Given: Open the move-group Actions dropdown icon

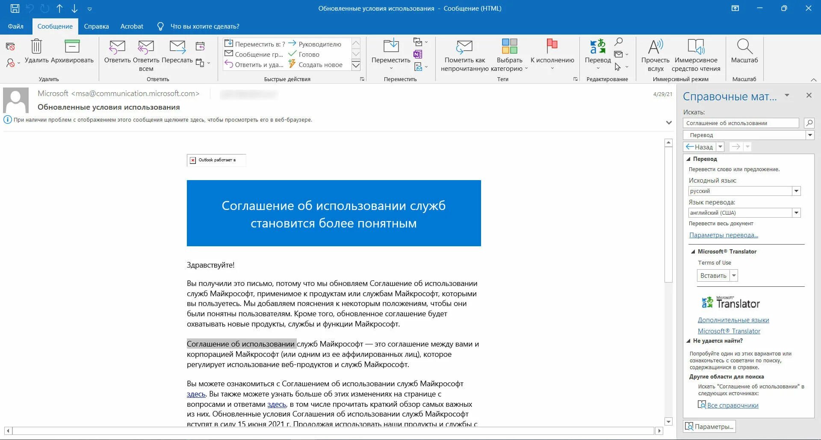Looking at the screenshot, I should tap(421, 67).
